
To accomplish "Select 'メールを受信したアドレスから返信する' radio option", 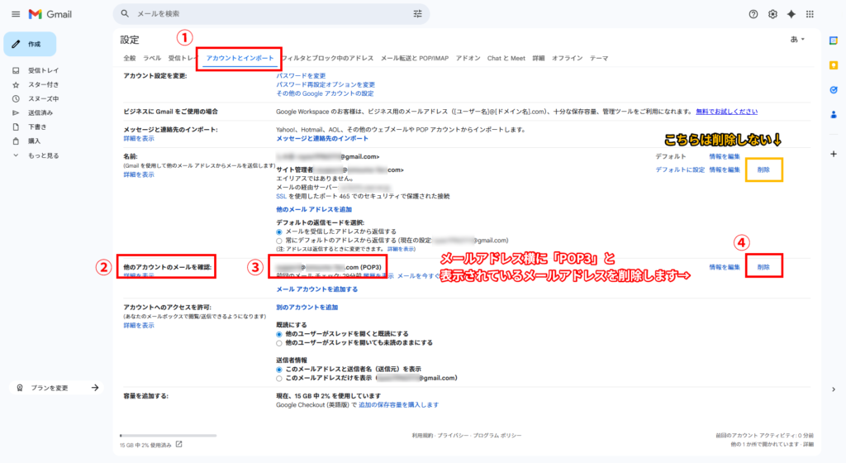I will tap(280, 231).
